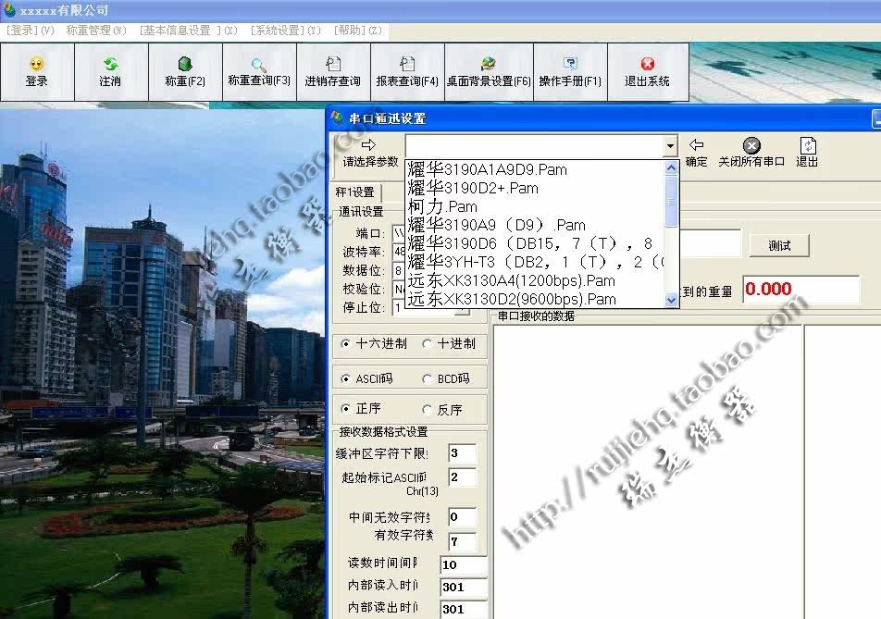Click the 测试 test button
This screenshot has width=881, height=619.
coord(779,245)
